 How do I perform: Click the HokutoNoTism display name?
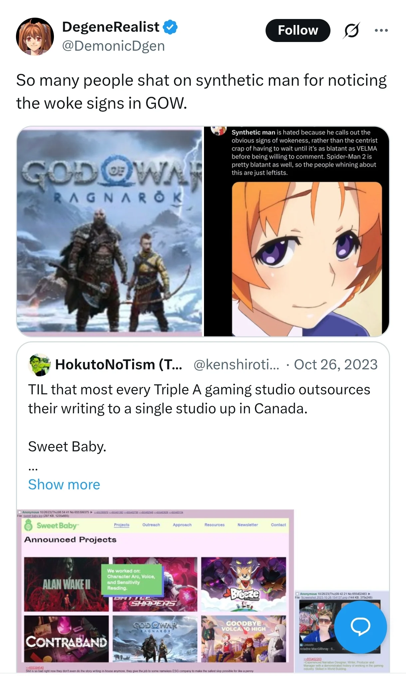[118, 364]
